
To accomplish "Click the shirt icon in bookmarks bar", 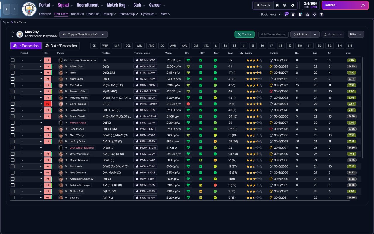I will tap(293, 14).
